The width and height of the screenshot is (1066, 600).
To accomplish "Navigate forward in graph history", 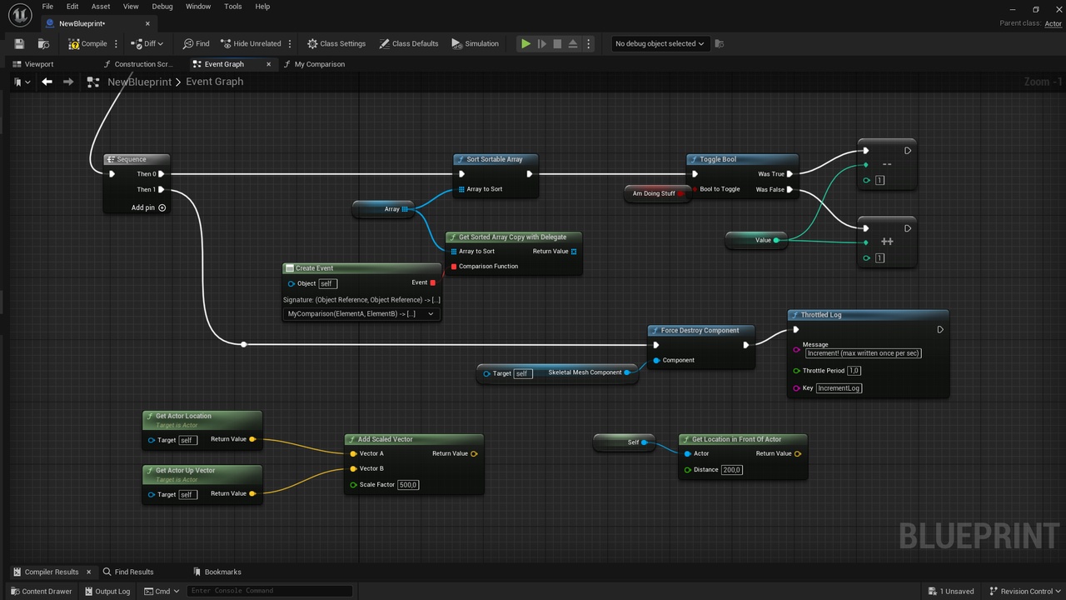I will (68, 82).
